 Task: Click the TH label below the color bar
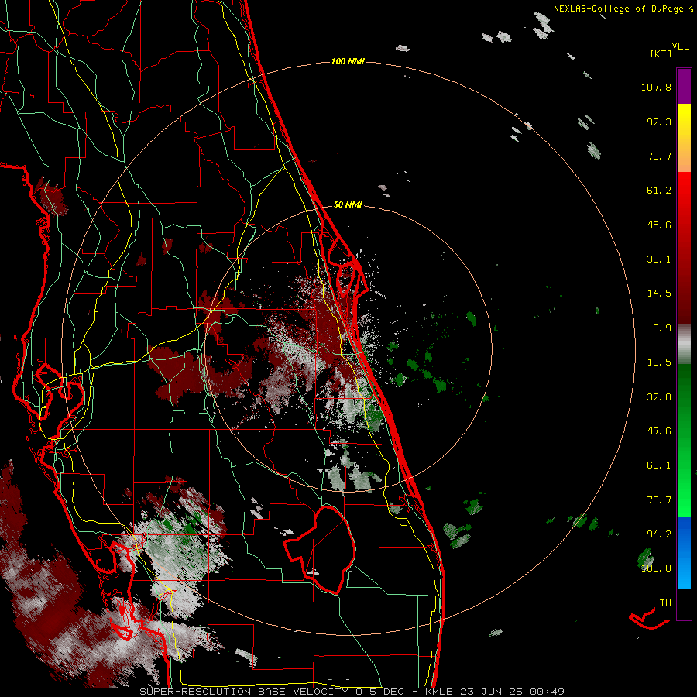click(x=665, y=603)
